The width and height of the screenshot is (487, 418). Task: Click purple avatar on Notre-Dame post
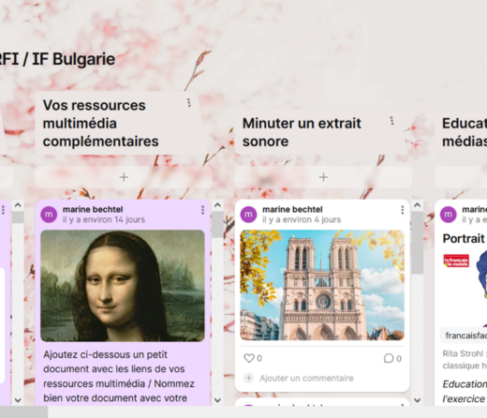248,215
